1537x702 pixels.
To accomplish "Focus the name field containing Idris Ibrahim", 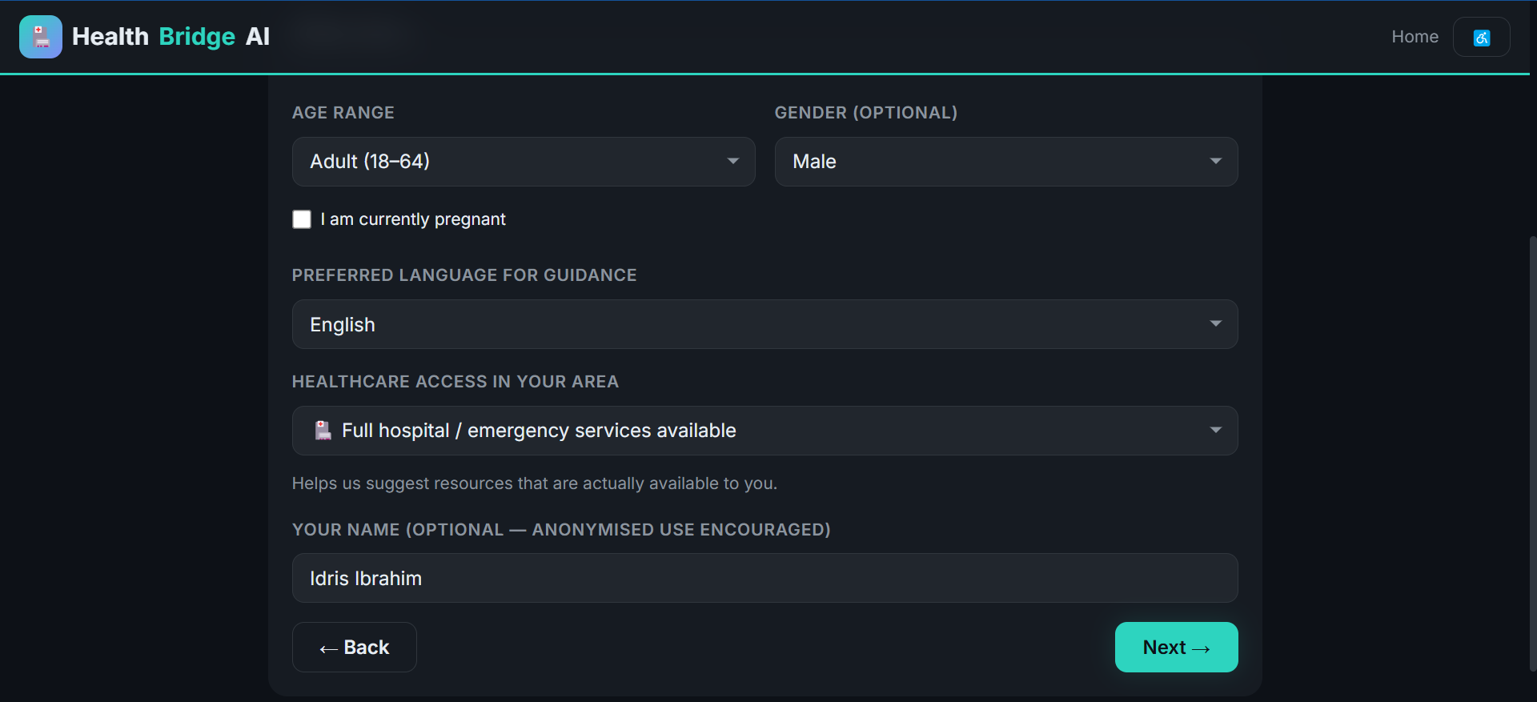I will (x=765, y=578).
